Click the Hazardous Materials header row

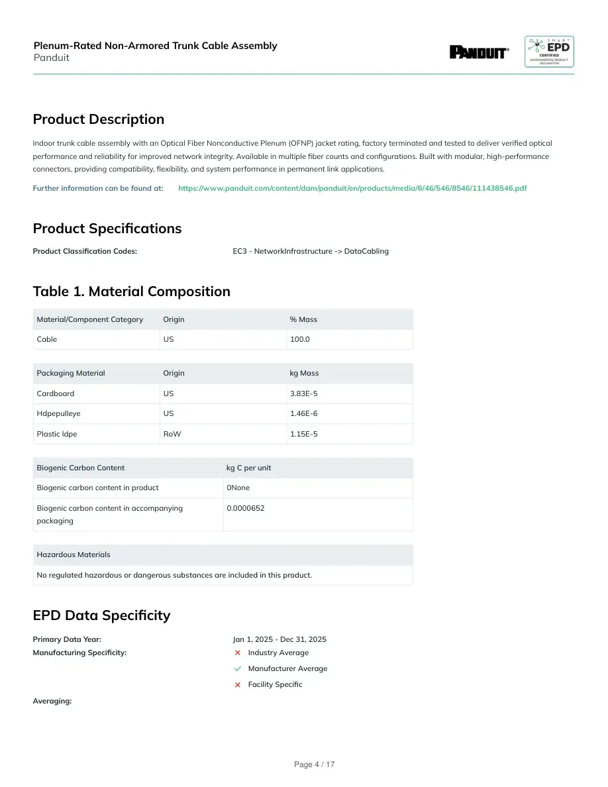click(223, 554)
